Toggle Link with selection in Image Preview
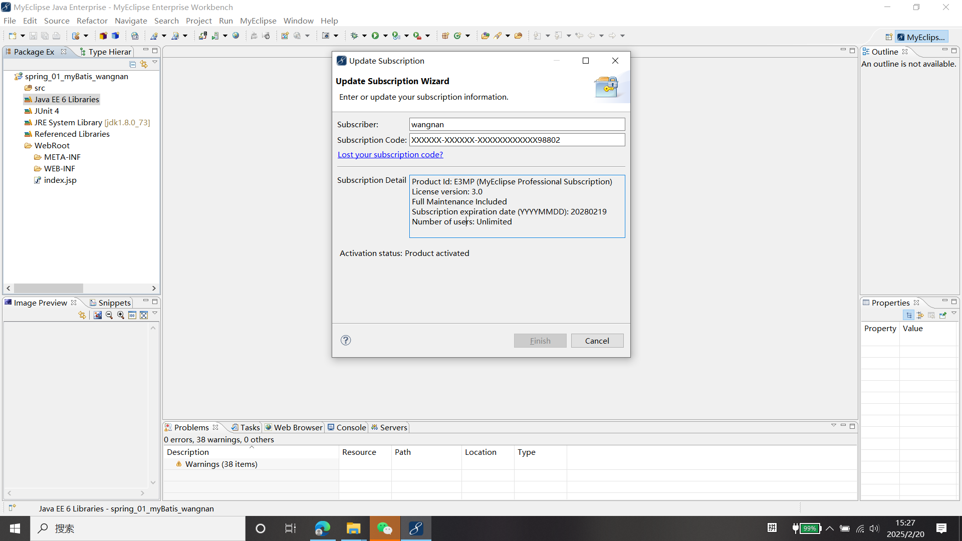Screen dimensions: 962x541 [82, 315]
